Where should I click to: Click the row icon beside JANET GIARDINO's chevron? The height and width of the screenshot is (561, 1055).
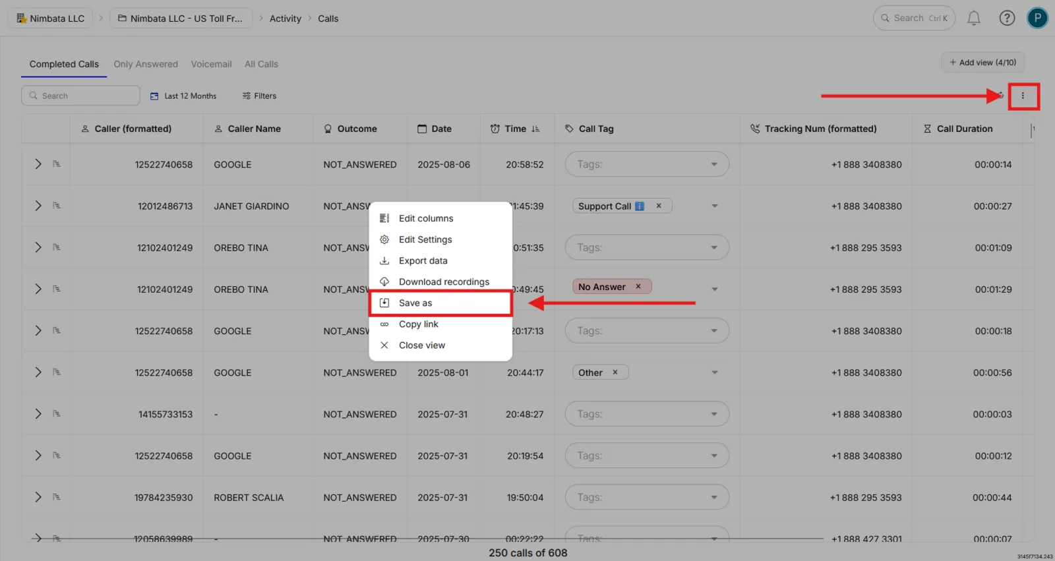click(x=57, y=206)
